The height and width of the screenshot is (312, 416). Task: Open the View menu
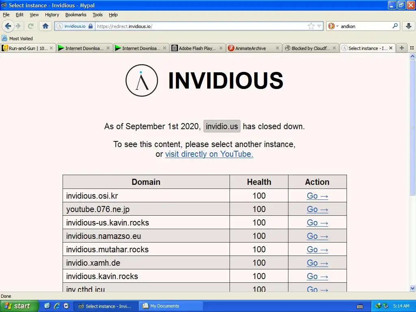[x=34, y=15]
